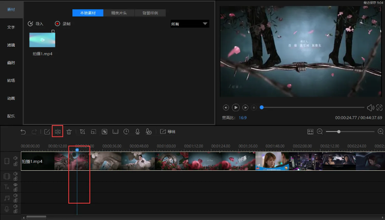Open the mosaic tool icon

(104, 132)
